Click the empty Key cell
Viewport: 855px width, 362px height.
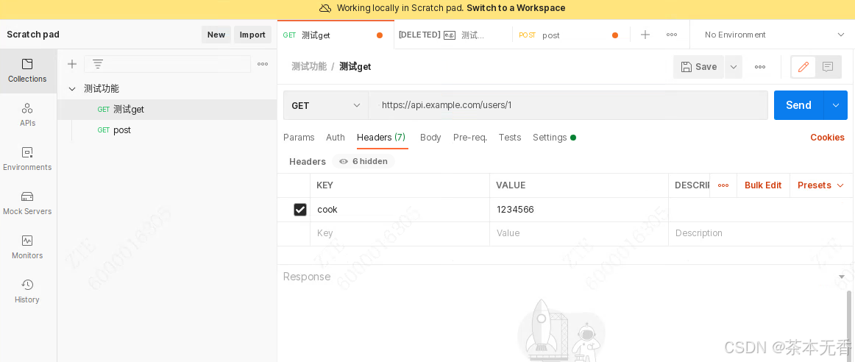pos(400,233)
